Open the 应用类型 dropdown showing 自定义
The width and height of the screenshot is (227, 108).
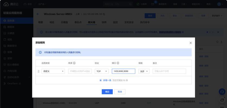53,71
